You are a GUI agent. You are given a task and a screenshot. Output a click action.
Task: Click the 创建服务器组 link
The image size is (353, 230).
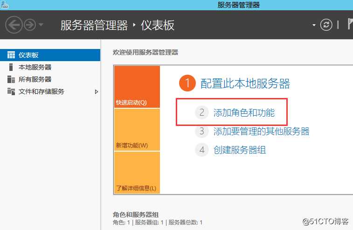[x=240, y=150]
